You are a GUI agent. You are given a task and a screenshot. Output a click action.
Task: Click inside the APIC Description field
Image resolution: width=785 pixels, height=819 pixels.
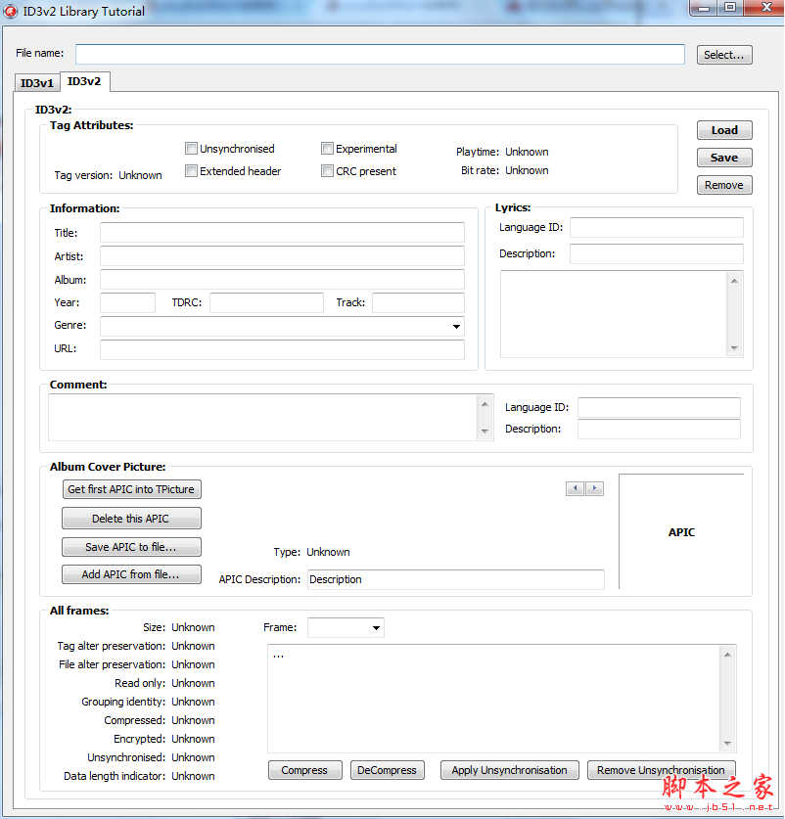pyautogui.click(x=455, y=579)
